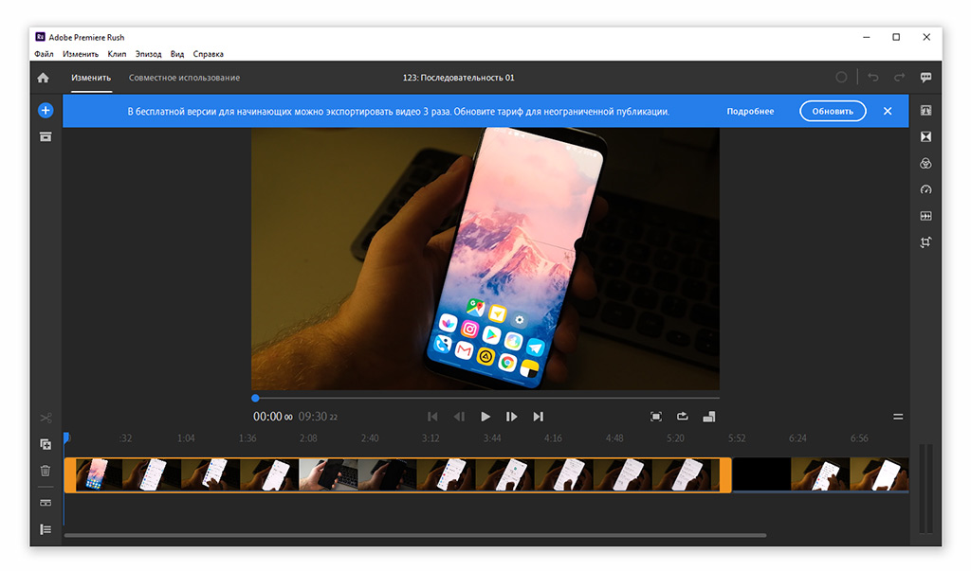
Task: Open the Вид menu
Action: 177,54
